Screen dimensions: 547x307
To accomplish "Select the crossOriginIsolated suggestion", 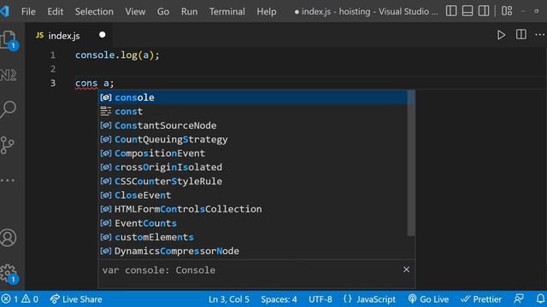I will pyautogui.click(x=253, y=167).
